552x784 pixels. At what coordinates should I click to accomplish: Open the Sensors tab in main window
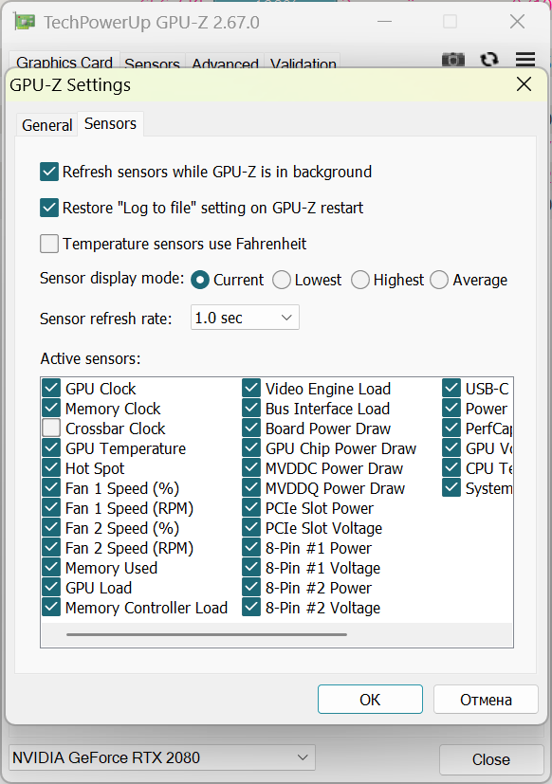click(x=152, y=63)
